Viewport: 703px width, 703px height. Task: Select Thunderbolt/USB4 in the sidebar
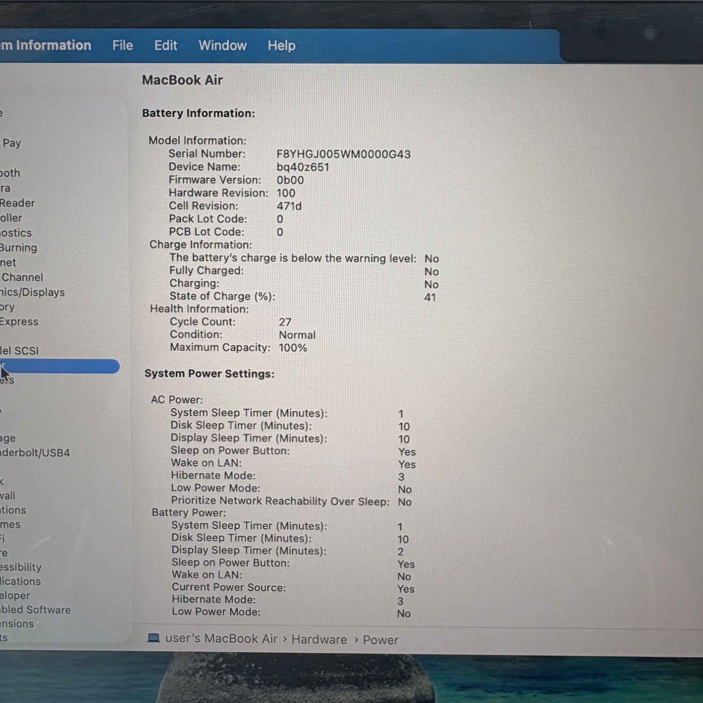[x=35, y=453]
